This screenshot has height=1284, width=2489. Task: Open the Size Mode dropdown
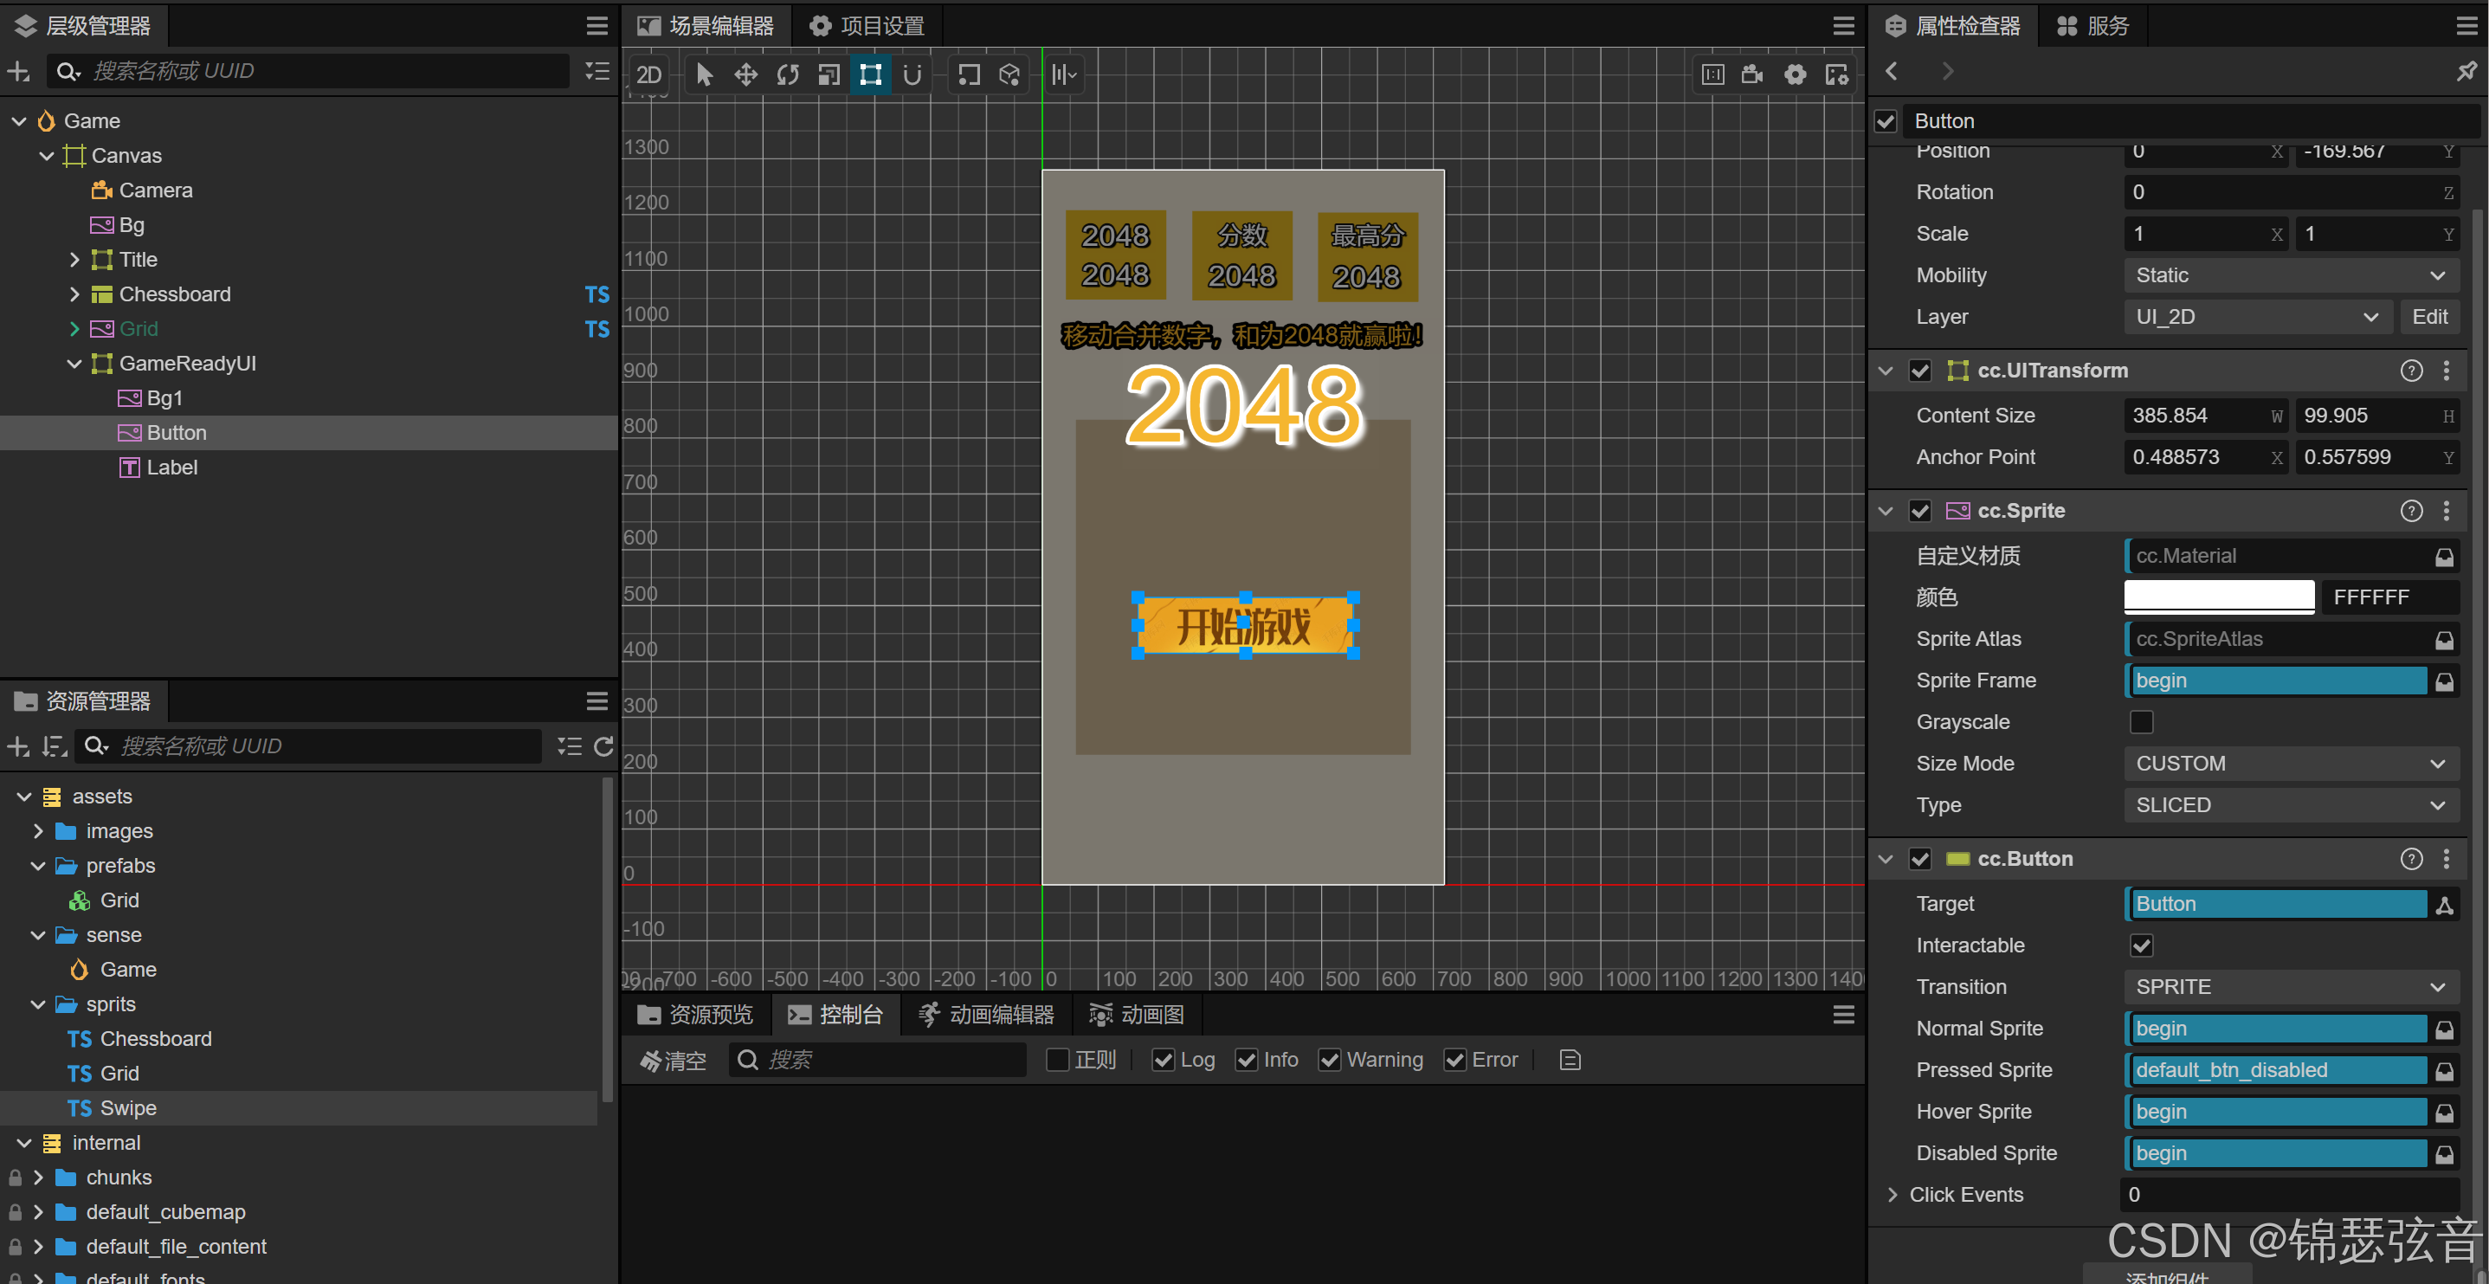(2289, 764)
